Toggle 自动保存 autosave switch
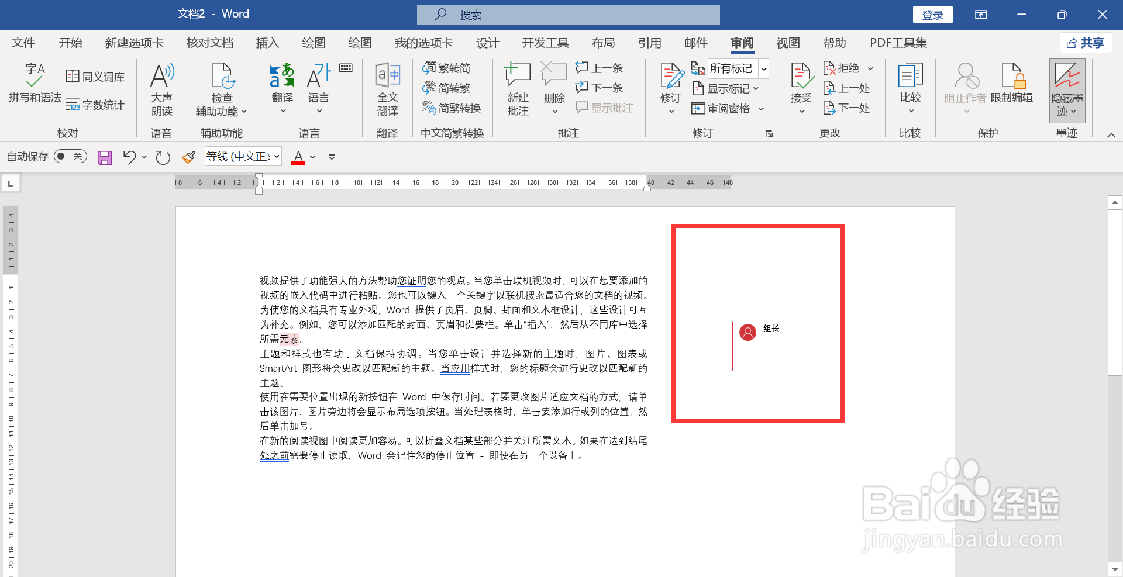Screen dimensions: 1123x577 pyautogui.click(x=70, y=156)
